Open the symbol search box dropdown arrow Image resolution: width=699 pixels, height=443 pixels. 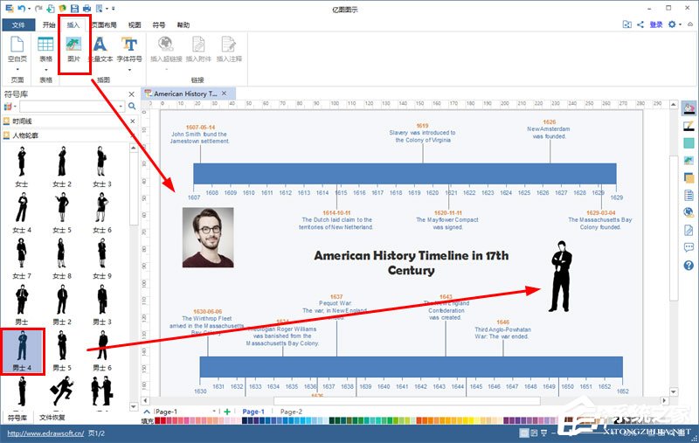(121, 106)
